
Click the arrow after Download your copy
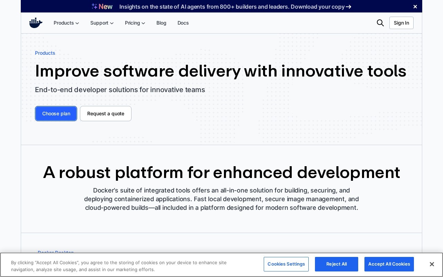[x=349, y=7]
